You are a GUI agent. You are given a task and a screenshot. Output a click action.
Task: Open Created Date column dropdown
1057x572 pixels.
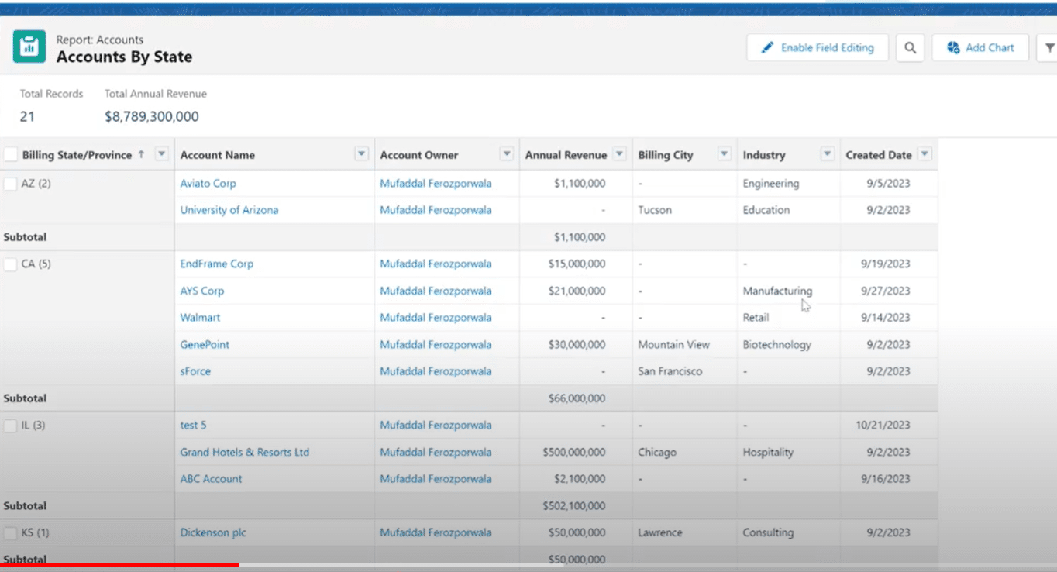(924, 154)
